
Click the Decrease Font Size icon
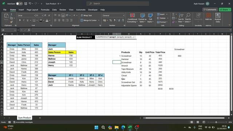tap(49, 15)
